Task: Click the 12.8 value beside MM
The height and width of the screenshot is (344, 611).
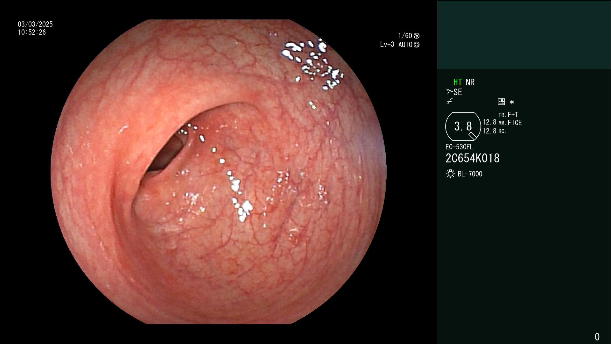Action: click(489, 122)
